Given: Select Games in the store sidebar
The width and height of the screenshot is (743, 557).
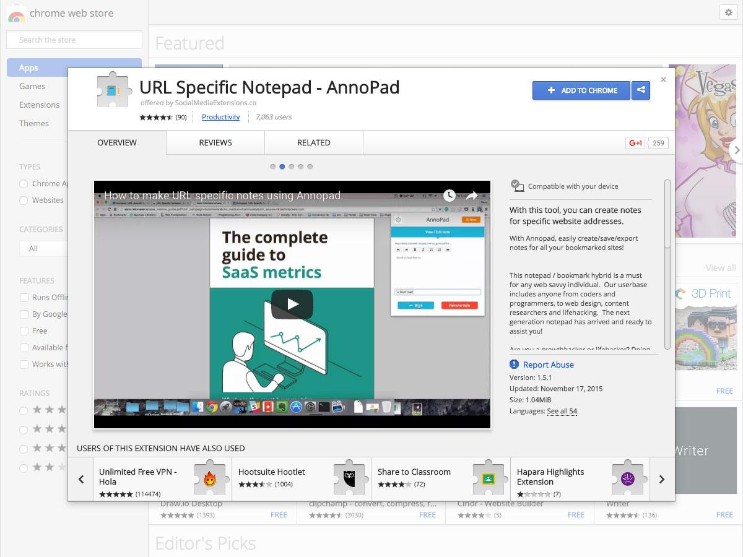Looking at the screenshot, I should [x=32, y=86].
